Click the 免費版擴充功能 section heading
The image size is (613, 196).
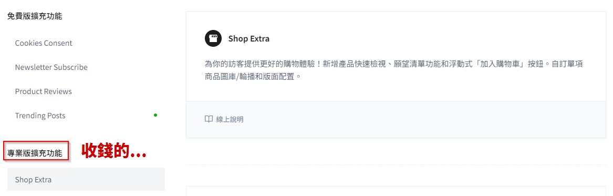[x=35, y=16]
